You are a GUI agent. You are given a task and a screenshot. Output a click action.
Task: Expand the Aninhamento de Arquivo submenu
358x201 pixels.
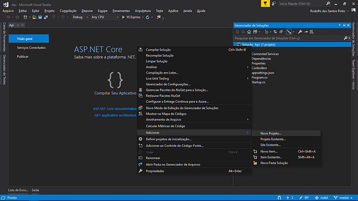click(x=194, y=119)
